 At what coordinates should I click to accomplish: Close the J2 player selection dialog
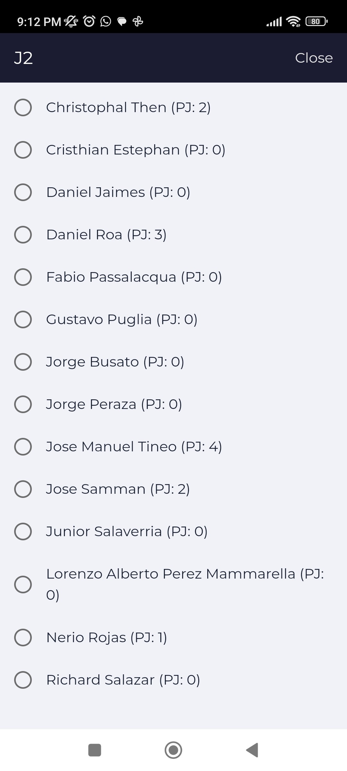pos(314,58)
